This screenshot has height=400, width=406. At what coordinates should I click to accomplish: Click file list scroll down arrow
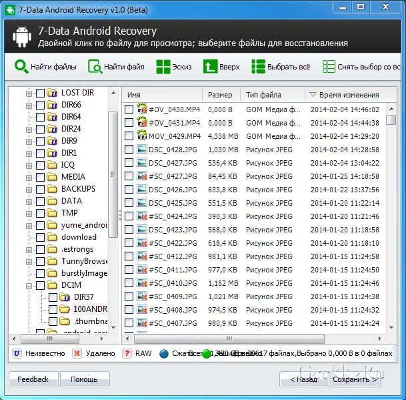tap(391, 328)
